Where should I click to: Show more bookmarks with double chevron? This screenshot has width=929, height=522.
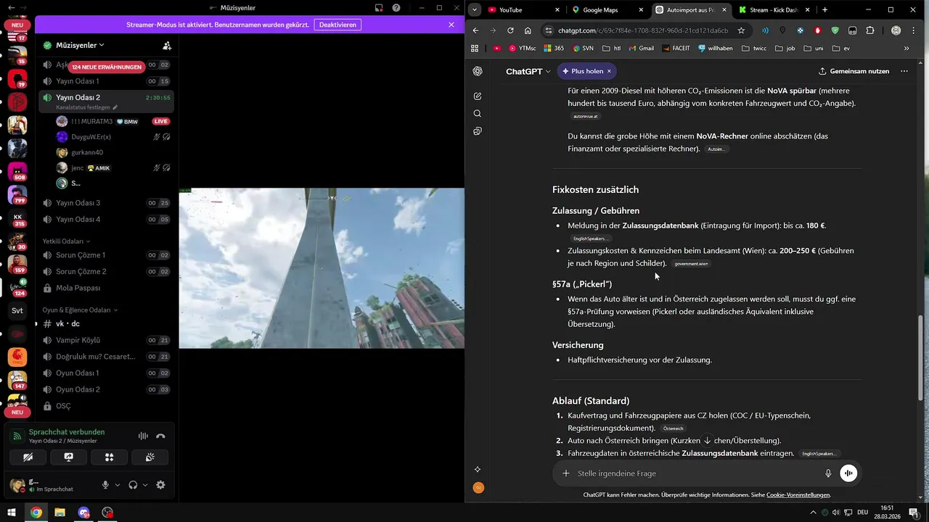(906, 49)
